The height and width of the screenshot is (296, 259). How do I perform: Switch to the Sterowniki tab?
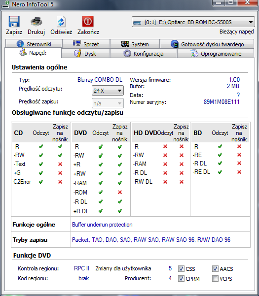pyautogui.click(x=34, y=44)
